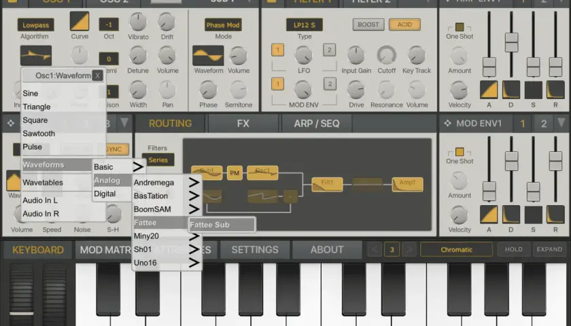
Task: Enable LFO slot 2 for filter
Action: [x=330, y=50]
